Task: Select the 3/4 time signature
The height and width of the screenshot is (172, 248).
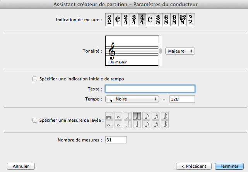Action: (134, 20)
